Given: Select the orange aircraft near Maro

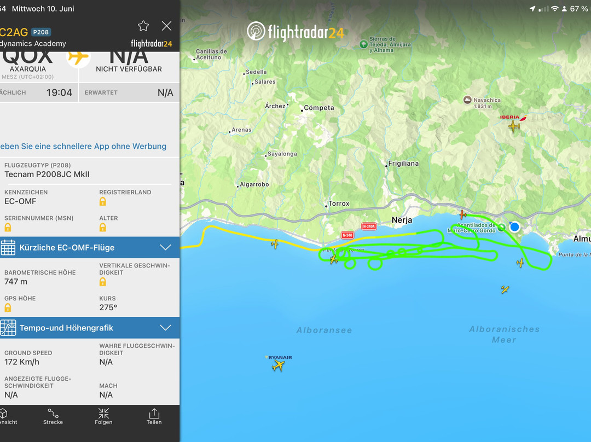Looking at the screenshot, I should click(x=463, y=215).
